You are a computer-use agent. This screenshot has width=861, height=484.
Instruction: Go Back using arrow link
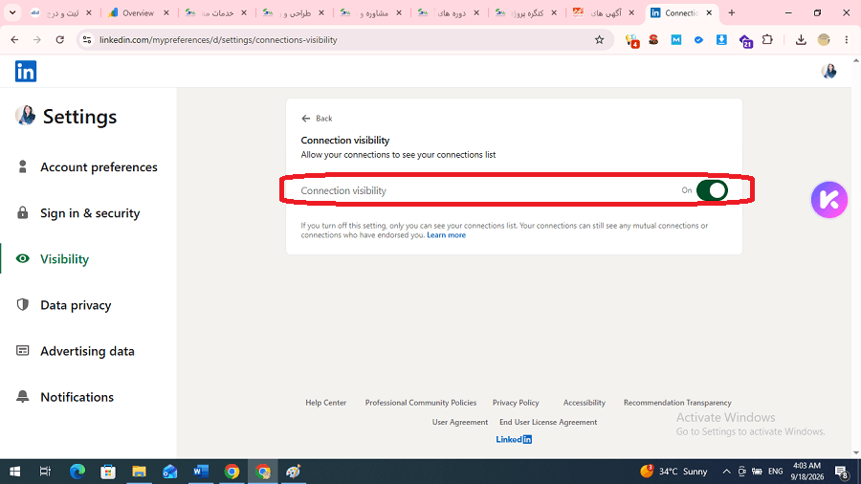click(317, 119)
